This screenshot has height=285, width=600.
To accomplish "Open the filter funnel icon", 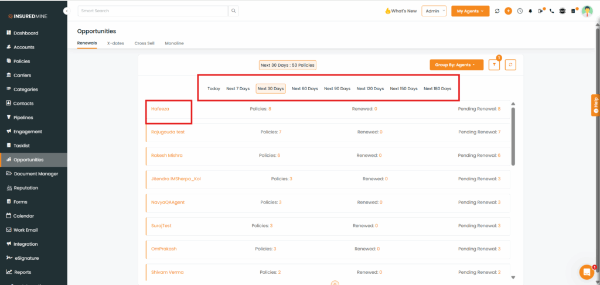I will (494, 65).
